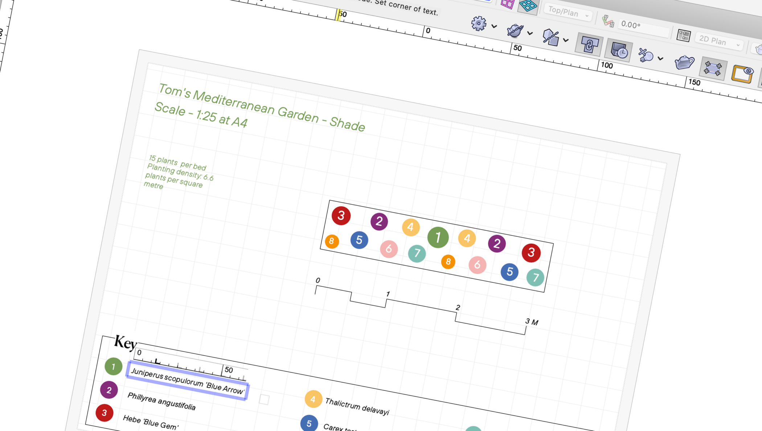
Task: Click the teapot render icon
Action: pyautogui.click(x=684, y=62)
